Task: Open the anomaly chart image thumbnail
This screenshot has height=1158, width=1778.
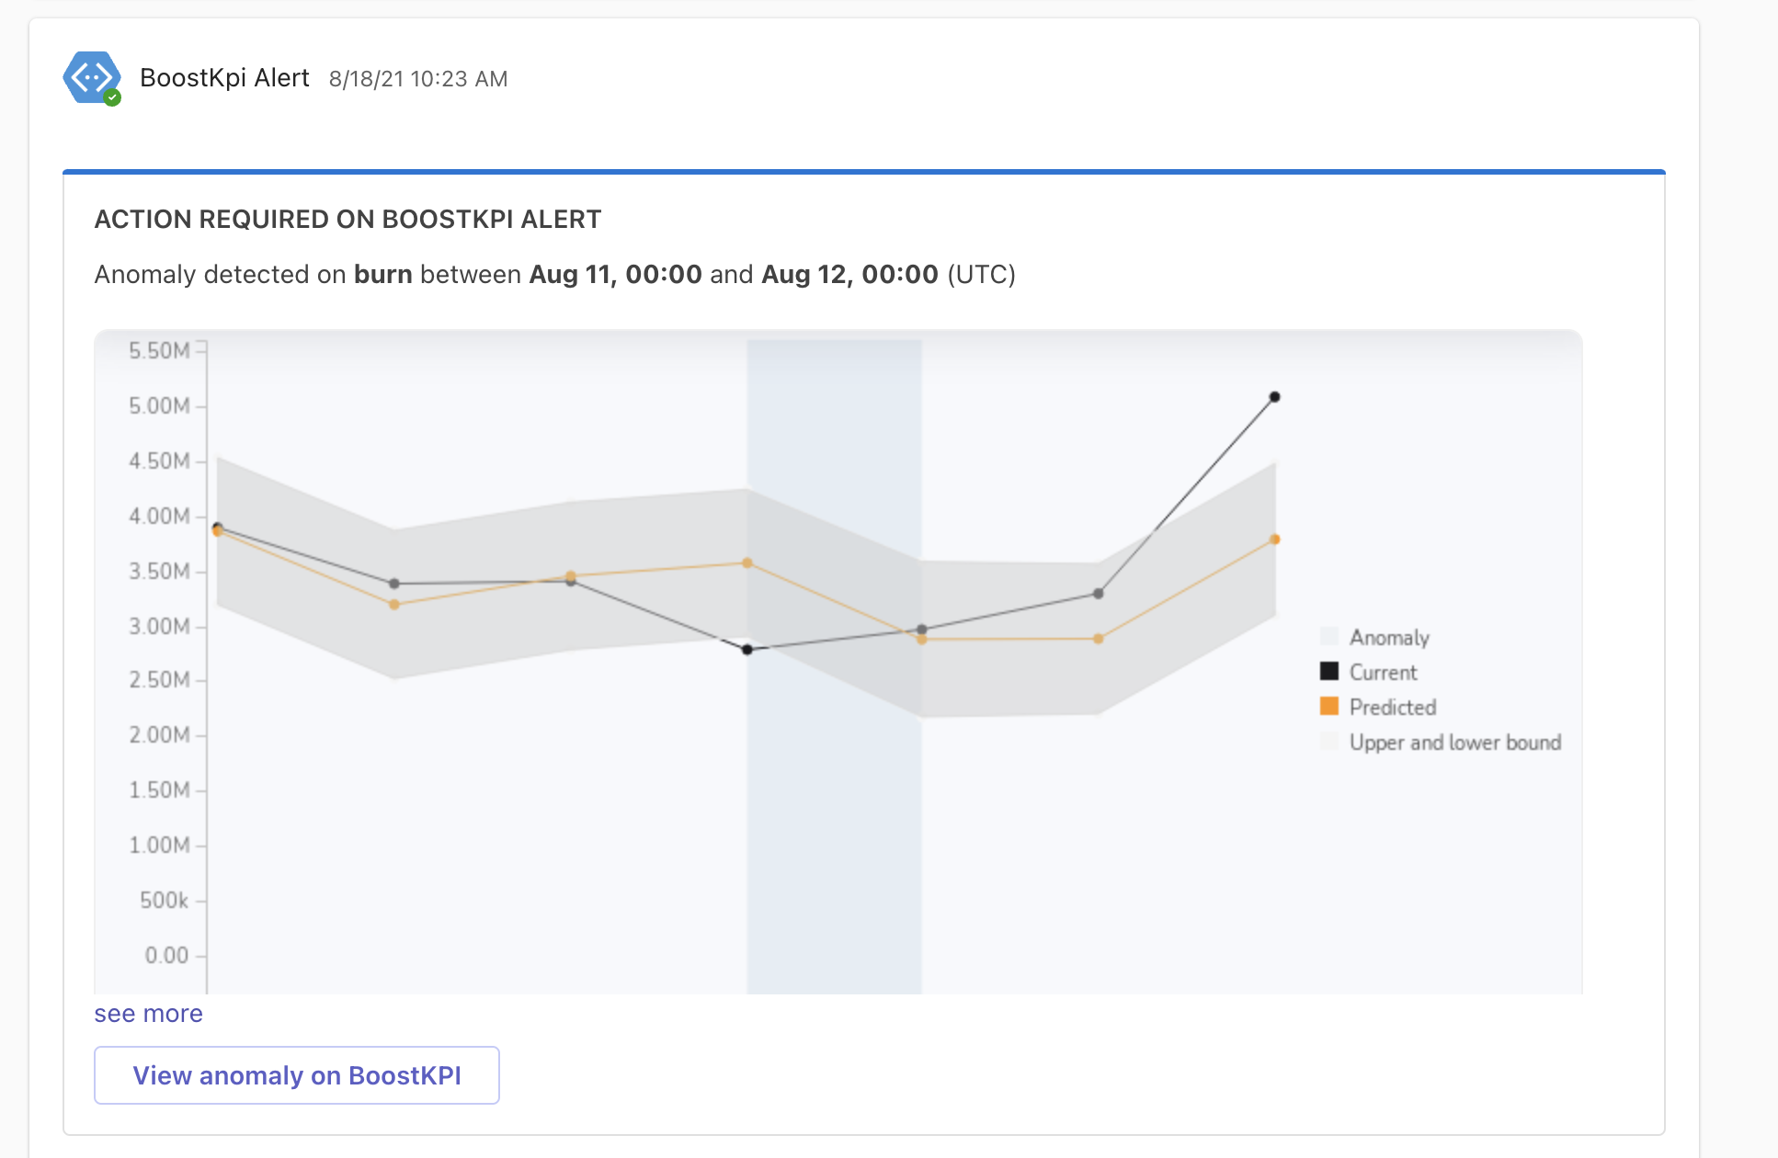Action: click(838, 662)
